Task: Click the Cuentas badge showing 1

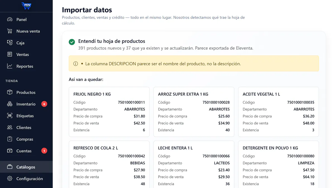Action: point(44,151)
